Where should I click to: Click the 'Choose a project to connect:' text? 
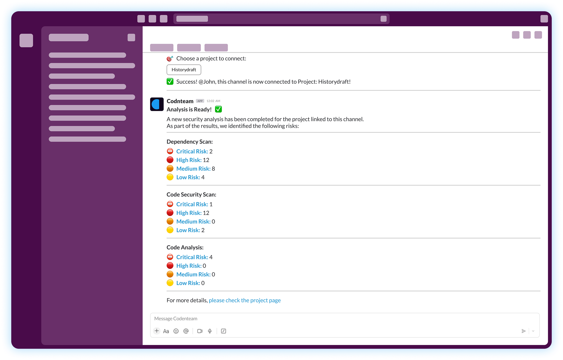point(211,58)
